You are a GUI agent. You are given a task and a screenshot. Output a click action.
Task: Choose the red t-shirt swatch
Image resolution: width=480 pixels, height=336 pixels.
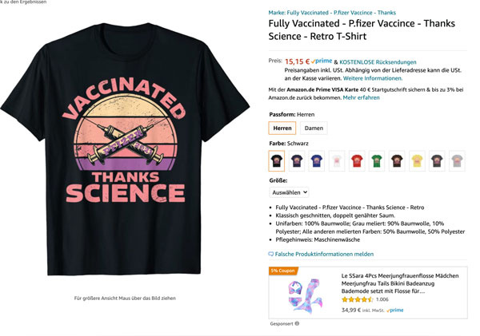(x=357, y=161)
